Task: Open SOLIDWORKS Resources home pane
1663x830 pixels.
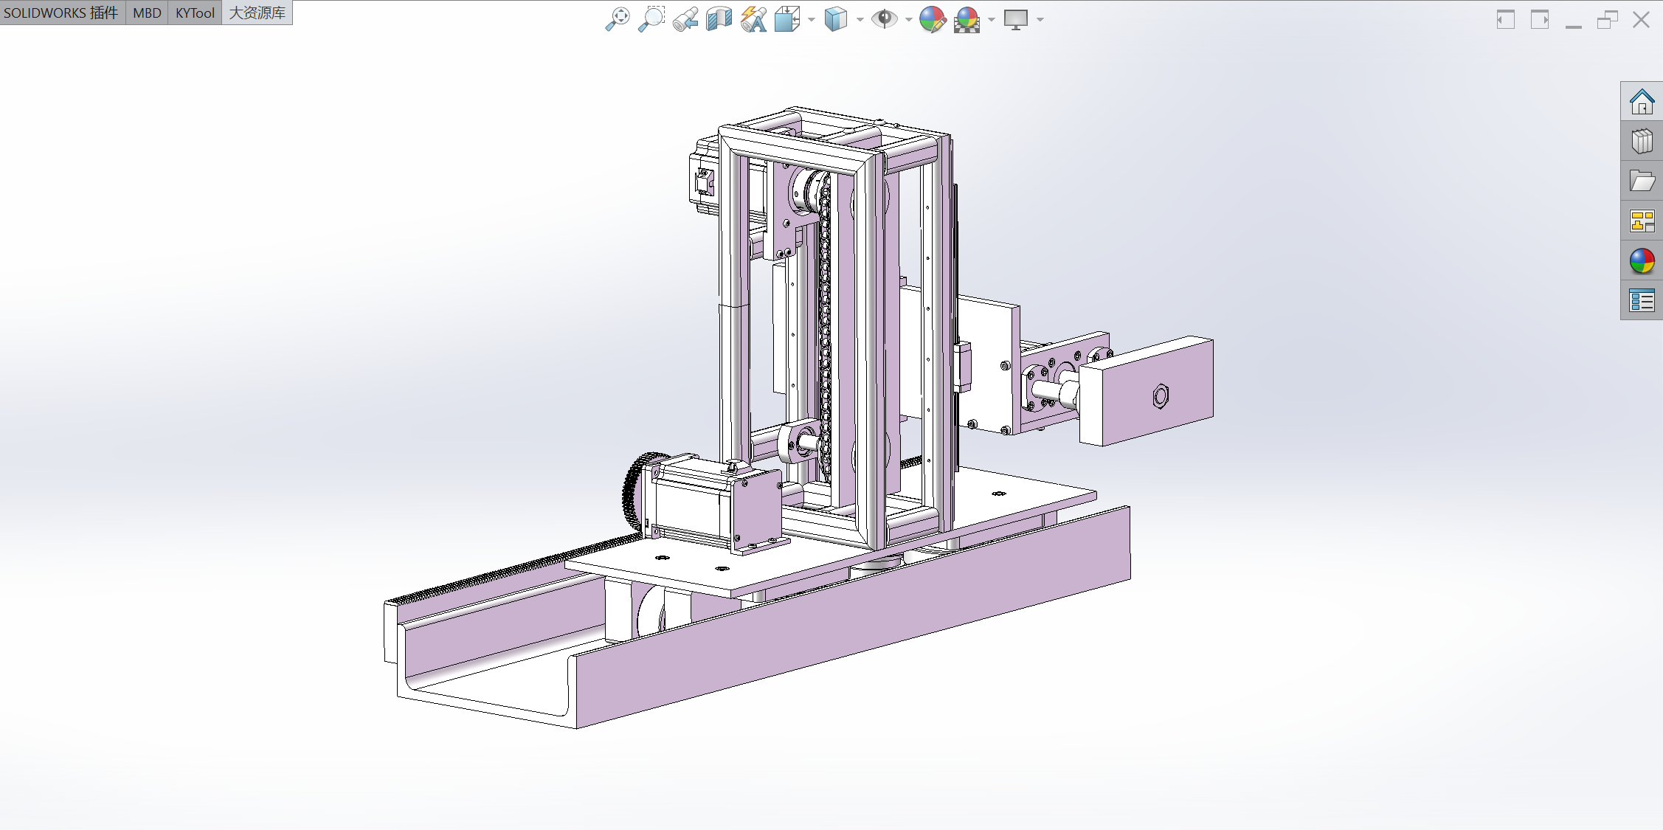Action: pos(1642,102)
